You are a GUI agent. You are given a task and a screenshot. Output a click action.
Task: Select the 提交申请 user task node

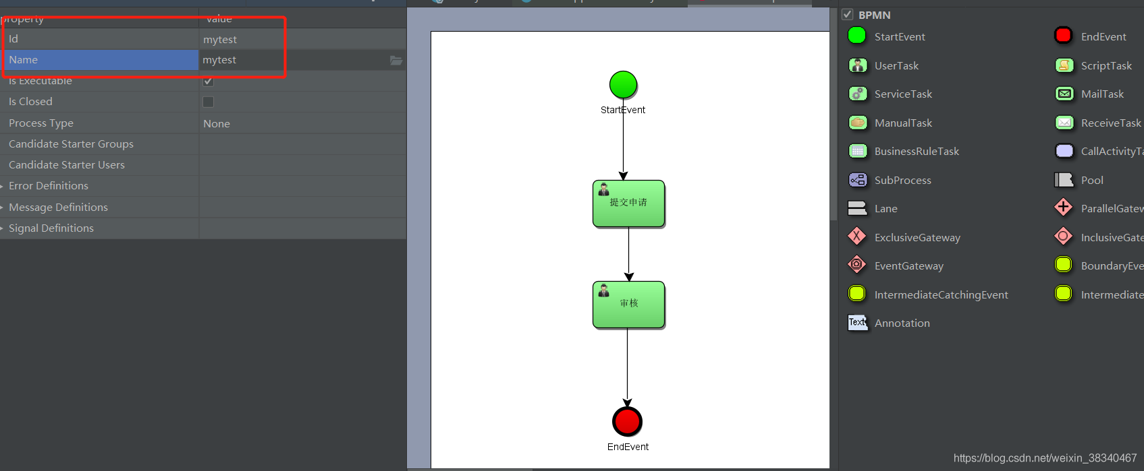[x=629, y=203]
